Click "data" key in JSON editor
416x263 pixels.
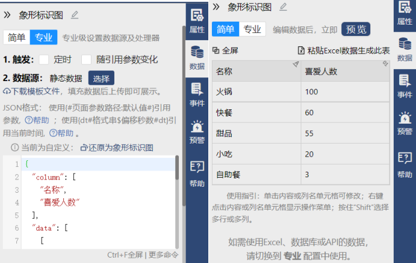point(44,228)
